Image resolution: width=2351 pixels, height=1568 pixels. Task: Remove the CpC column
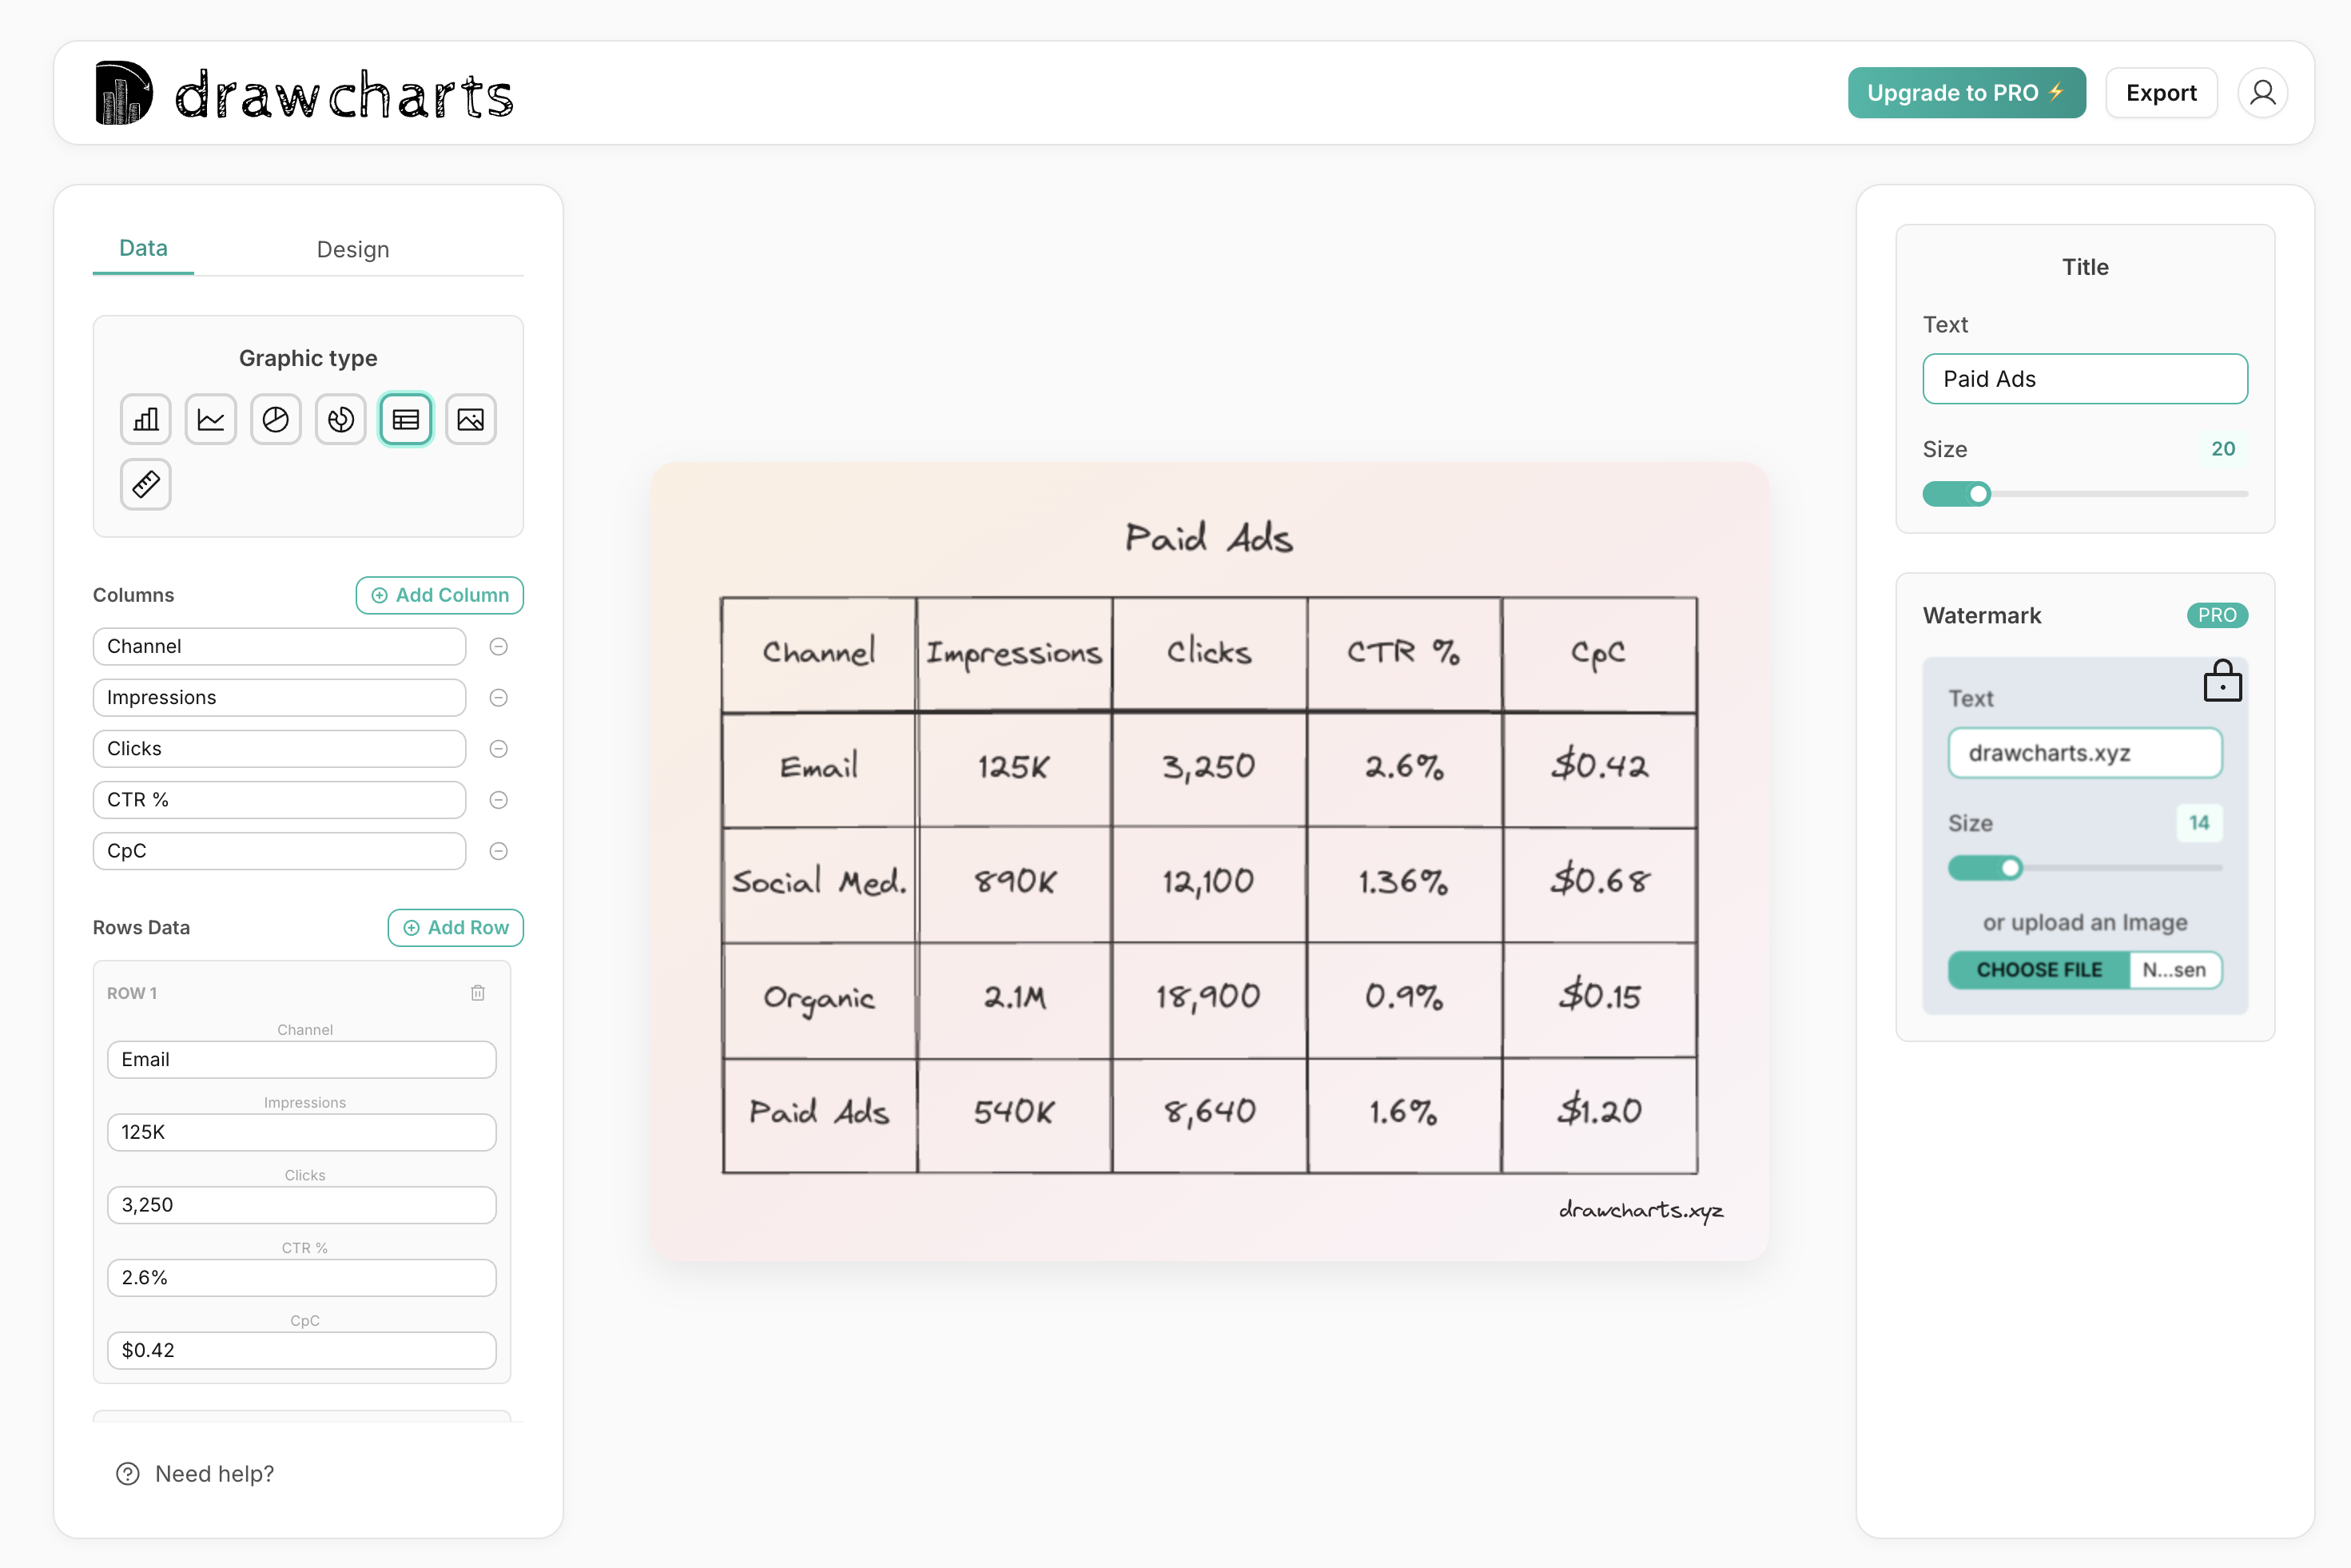point(499,851)
